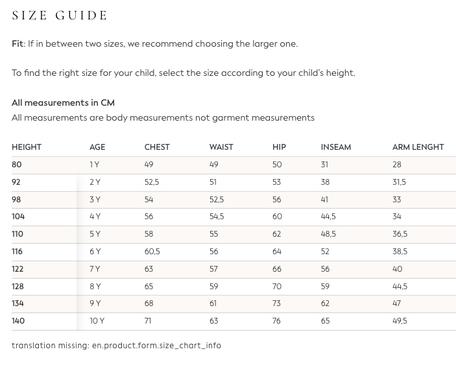456x369 pixels.
Task: Click the 5 Y age cell
Action: coord(95,234)
